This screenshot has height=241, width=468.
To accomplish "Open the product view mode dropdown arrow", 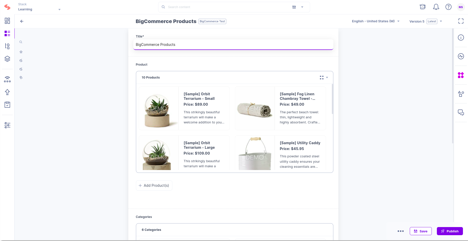I will coord(327,78).
